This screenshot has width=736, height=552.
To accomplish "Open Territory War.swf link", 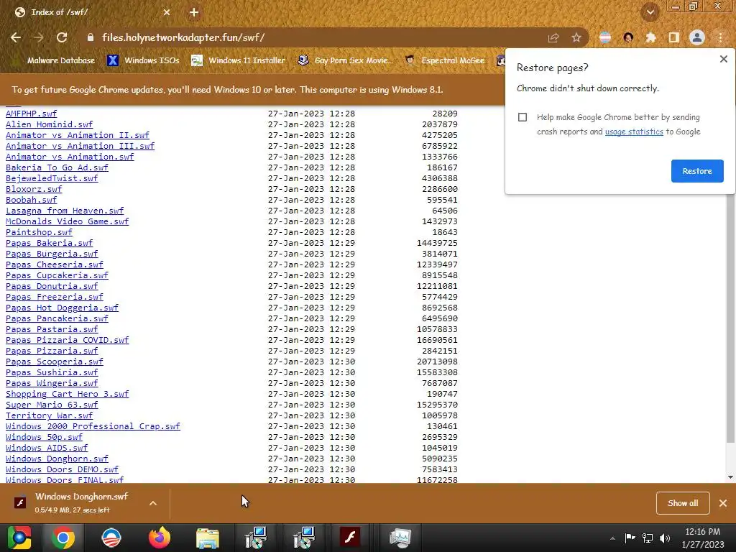I will 50,416.
